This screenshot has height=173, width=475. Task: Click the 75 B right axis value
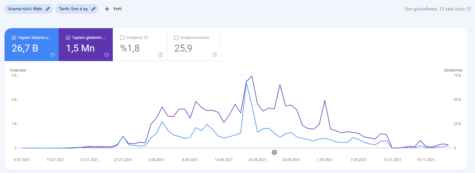click(457, 75)
